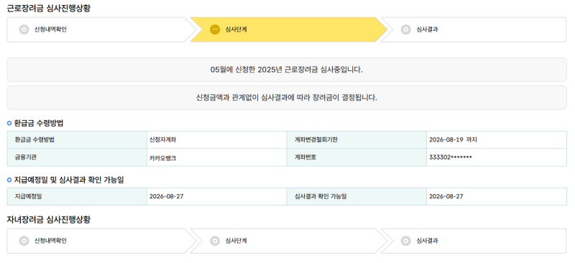This screenshot has width=575, height=263.
Task: Click 자녀장려금 심사진행상황 heading
Action: [49, 220]
